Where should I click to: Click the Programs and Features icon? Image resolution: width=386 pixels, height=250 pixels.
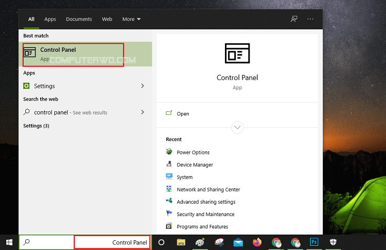tap(169, 226)
